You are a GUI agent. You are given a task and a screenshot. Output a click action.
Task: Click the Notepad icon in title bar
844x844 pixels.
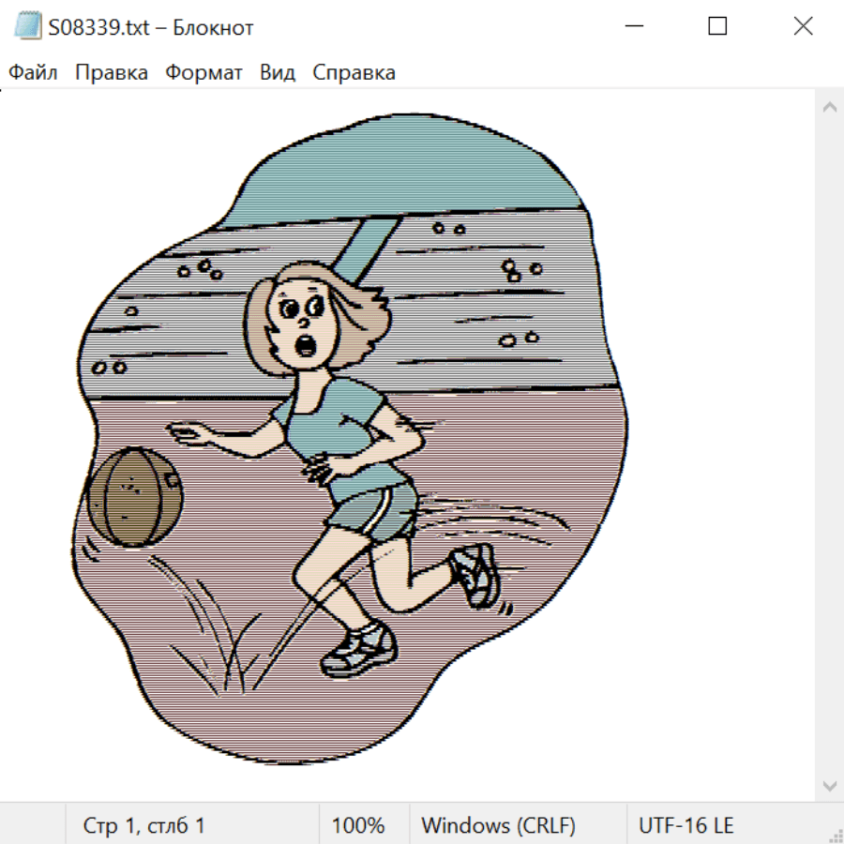(28, 27)
